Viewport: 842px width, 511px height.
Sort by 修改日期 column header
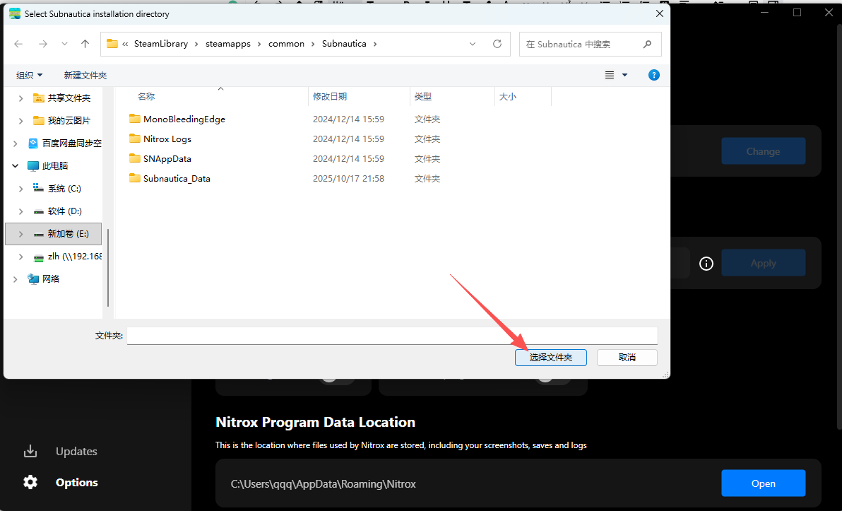[330, 97]
